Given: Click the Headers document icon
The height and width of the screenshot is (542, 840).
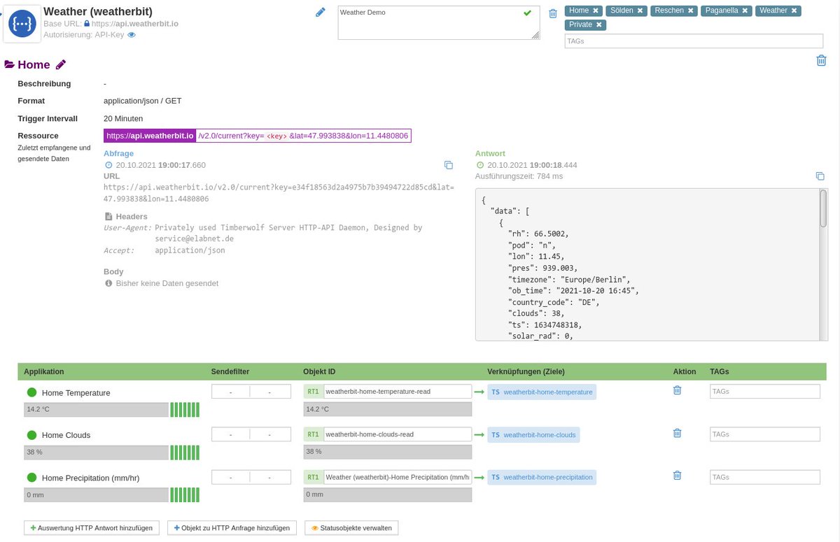Looking at the screenshot, I should coord(108,217).
